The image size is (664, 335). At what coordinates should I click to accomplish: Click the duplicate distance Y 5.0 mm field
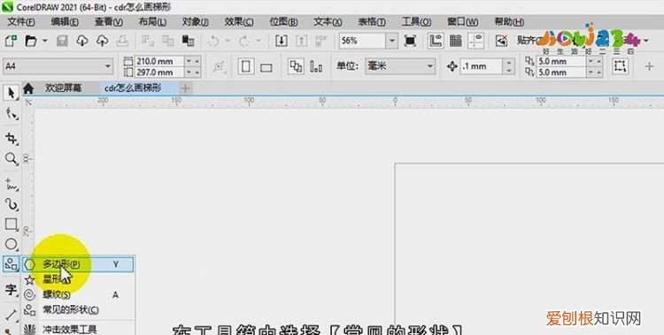click(x=561, y=72)
